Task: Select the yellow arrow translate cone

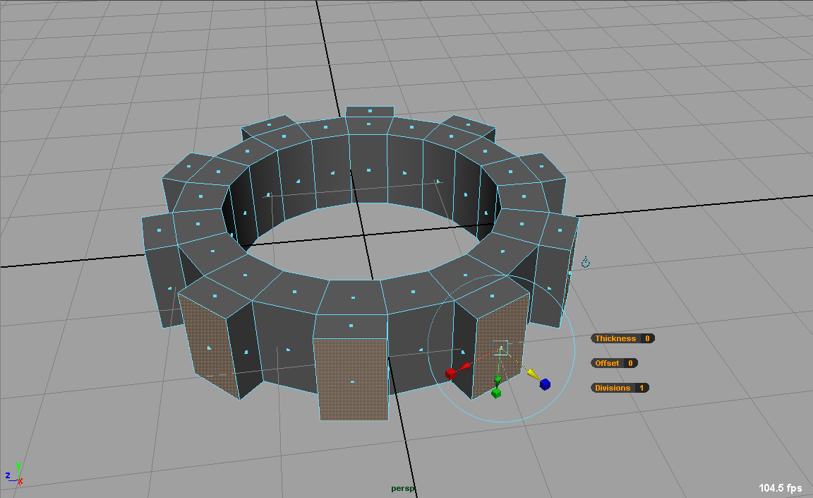Action: [x=532, y=374]
